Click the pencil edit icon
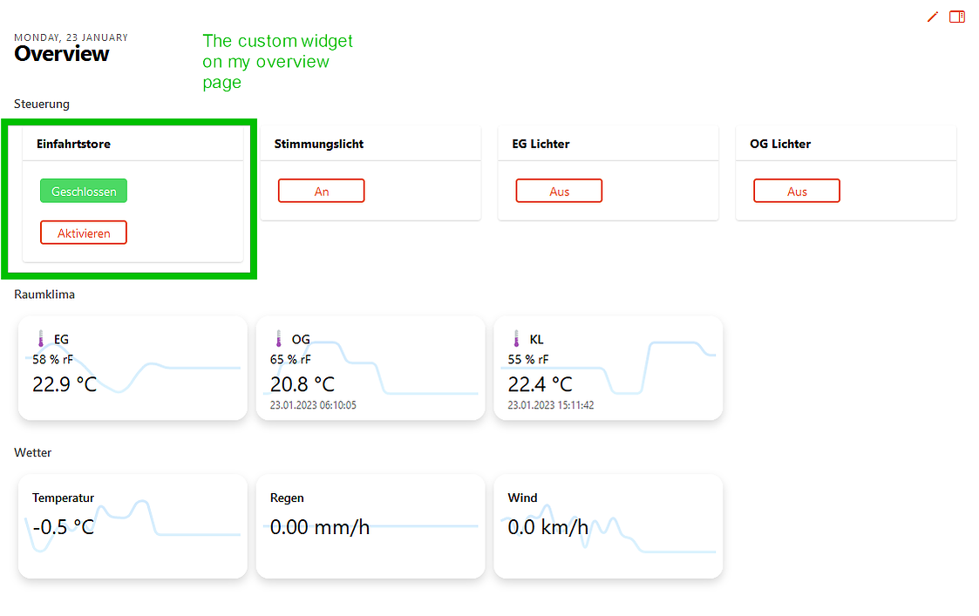Screen dimensions: 979x616 click(933, 17)
